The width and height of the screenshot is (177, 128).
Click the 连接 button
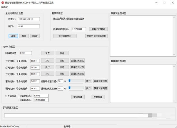click(13, 36)
